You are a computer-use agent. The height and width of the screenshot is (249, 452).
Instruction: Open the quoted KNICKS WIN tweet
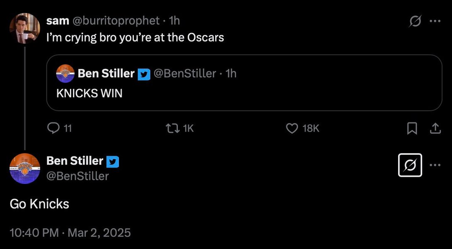tap(244, 83)
